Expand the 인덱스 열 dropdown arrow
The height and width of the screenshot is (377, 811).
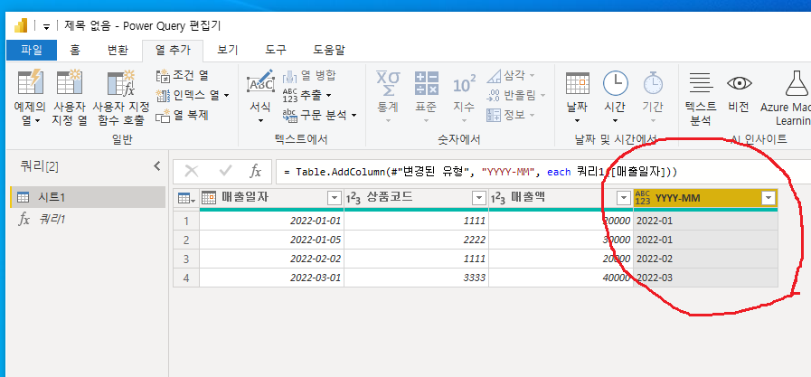[227, 95]
